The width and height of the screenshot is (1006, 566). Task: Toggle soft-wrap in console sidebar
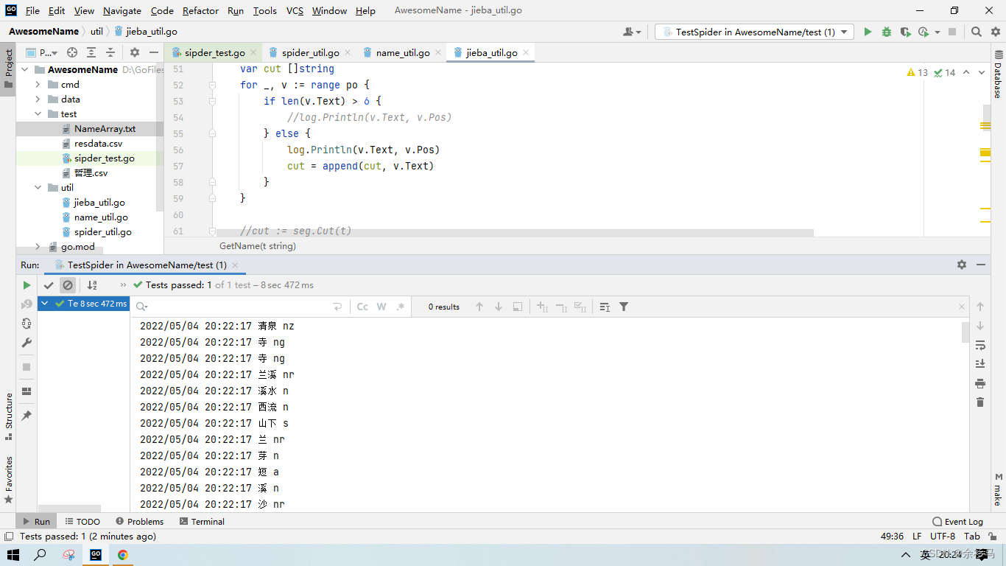coord(980,345)
